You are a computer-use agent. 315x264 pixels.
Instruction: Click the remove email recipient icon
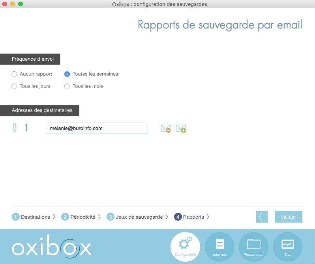[166, 128]
